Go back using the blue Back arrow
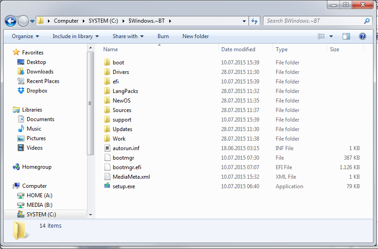Viewport: 378px width, 249px height. (x=10, y=21)
